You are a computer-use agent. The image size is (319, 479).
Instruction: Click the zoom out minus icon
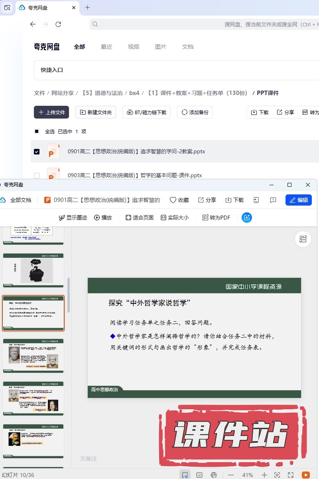[231, 475]
